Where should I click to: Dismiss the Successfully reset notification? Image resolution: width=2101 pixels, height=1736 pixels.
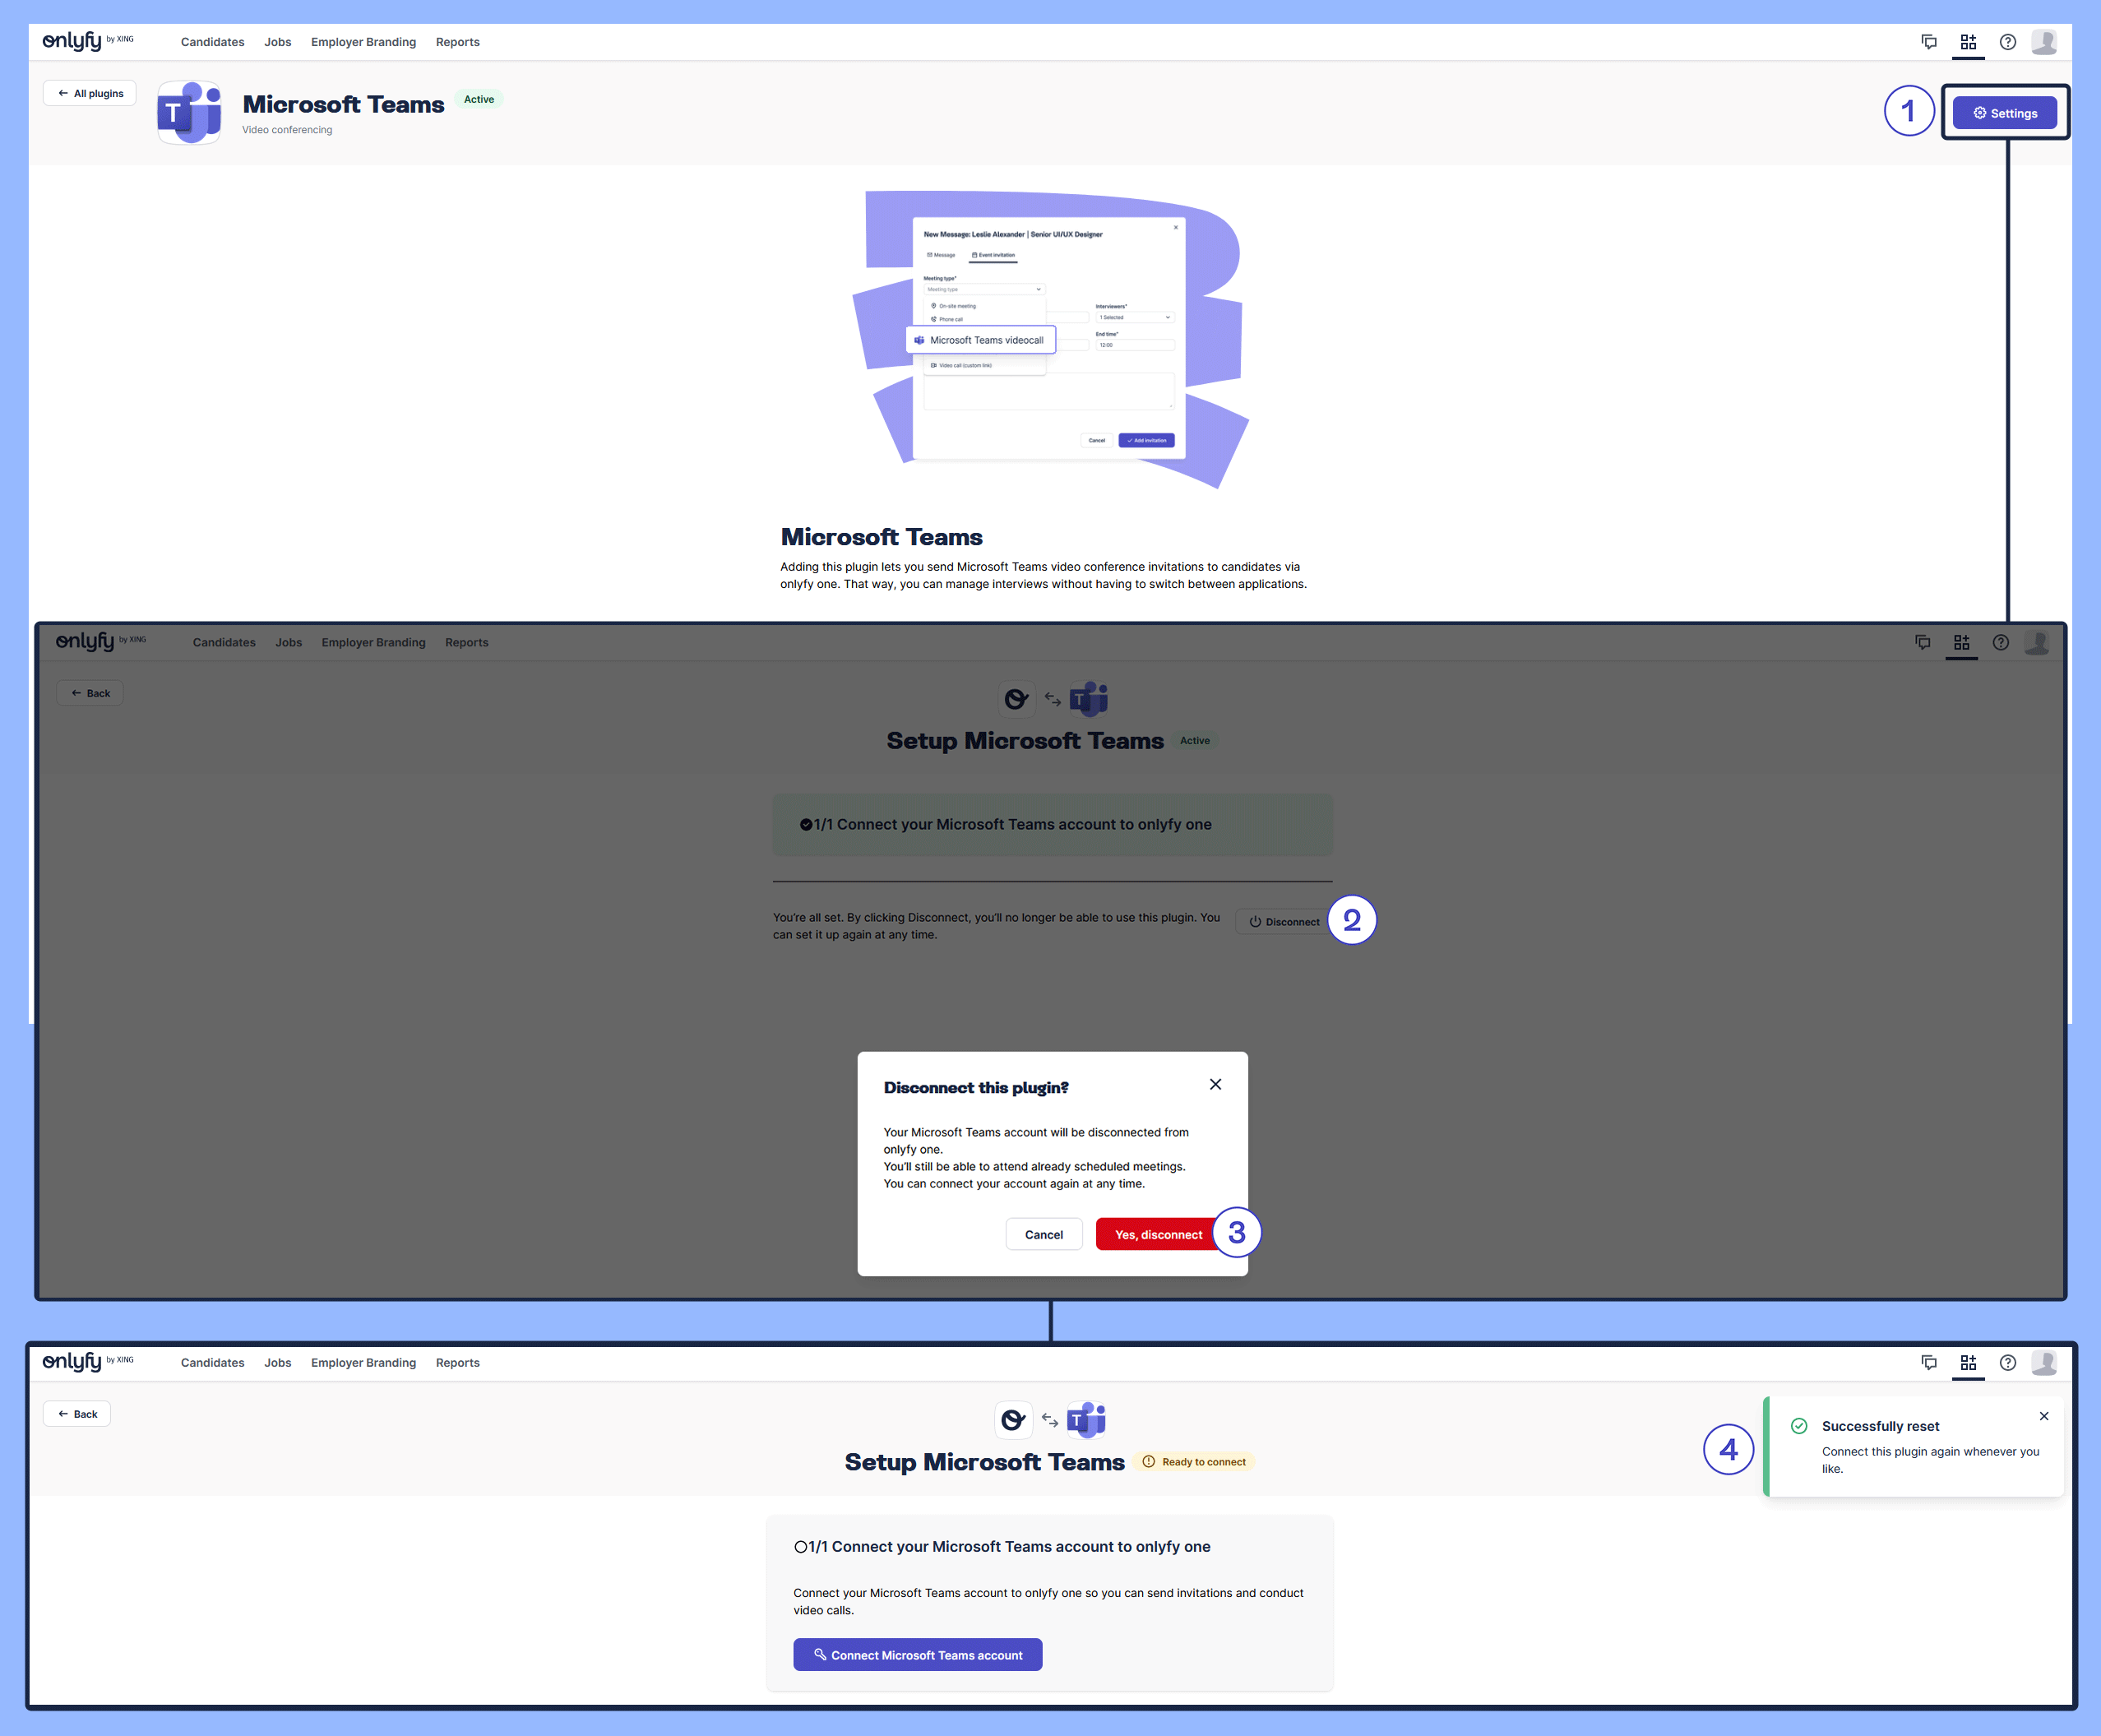coord(2043,1416)
